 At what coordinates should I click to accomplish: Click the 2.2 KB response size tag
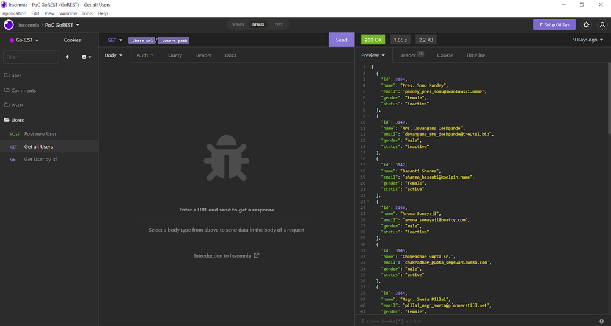pyautogui.click(x=426, y=40)
